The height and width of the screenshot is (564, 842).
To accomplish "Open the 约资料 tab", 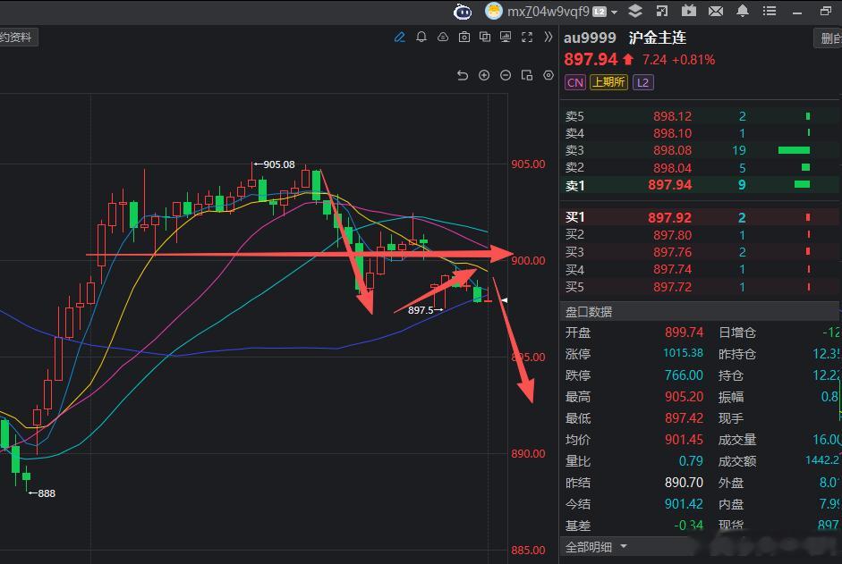I will (x=16, y=38).
